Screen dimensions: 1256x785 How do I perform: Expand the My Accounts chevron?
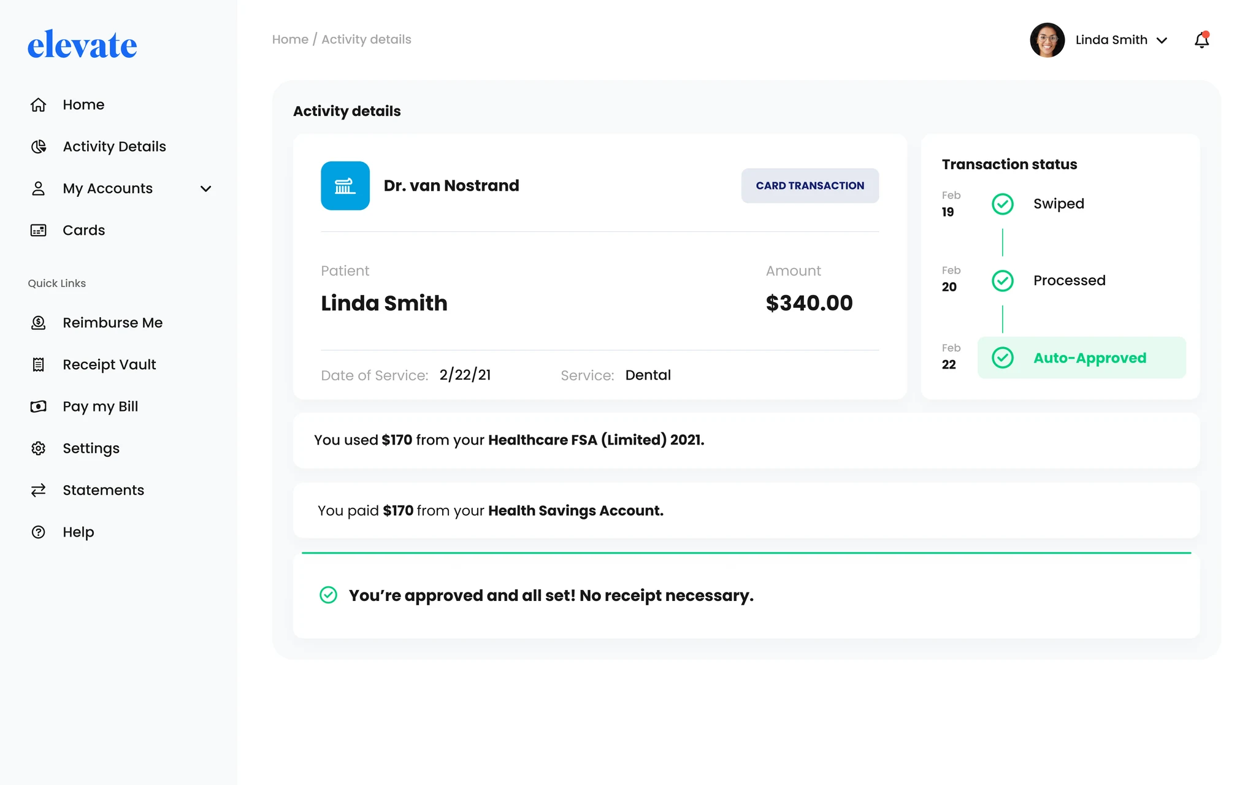coord(206,189)
